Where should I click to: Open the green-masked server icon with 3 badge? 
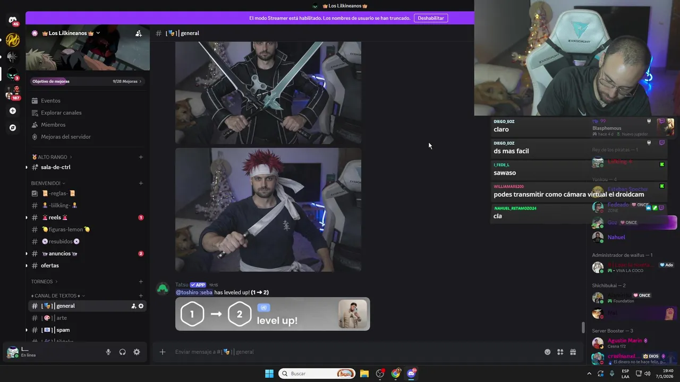pyautogui.click(x=13, y=74)
